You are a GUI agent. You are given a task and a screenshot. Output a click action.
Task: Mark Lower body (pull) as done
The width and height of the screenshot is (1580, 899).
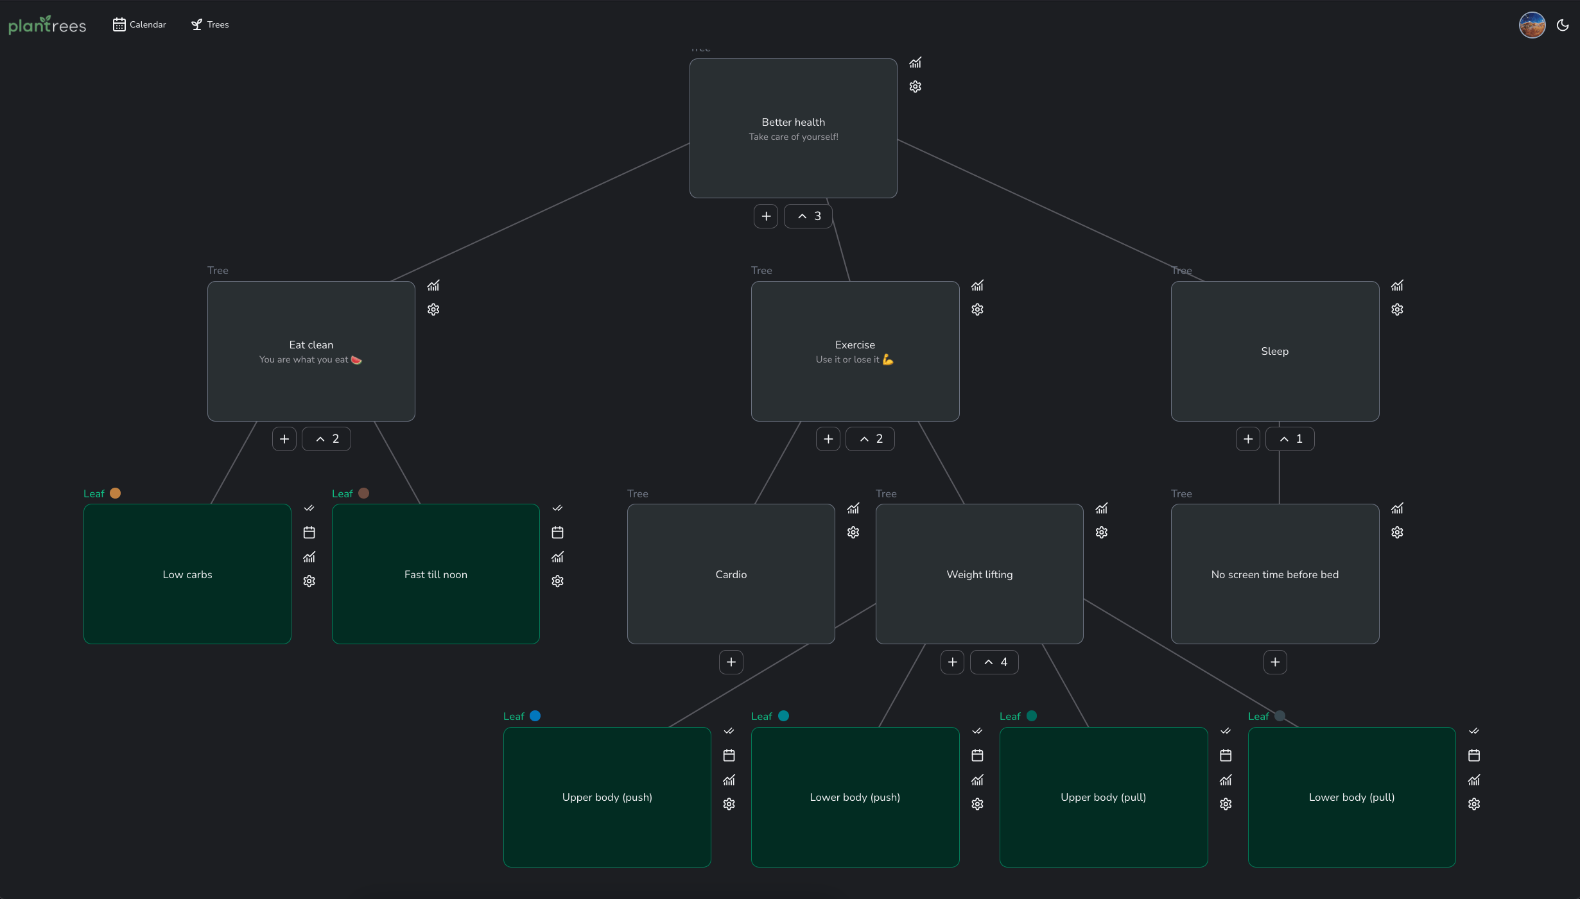tap(1474, 731)
